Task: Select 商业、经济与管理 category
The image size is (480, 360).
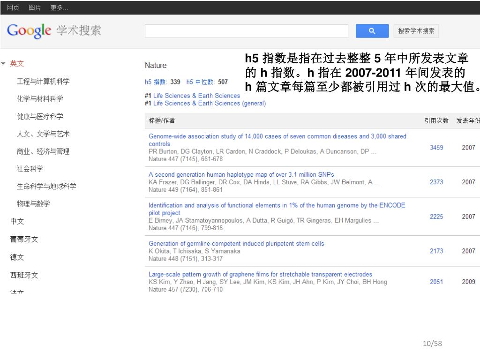Action: [43, 151]
